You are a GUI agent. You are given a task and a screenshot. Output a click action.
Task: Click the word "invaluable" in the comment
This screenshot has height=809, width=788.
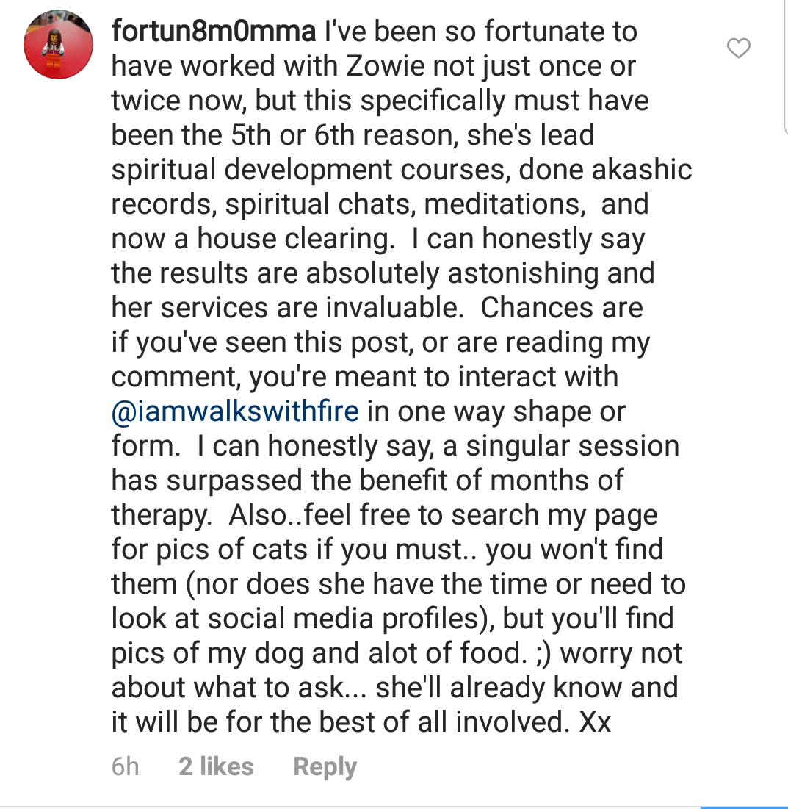(x=381, y=308)
